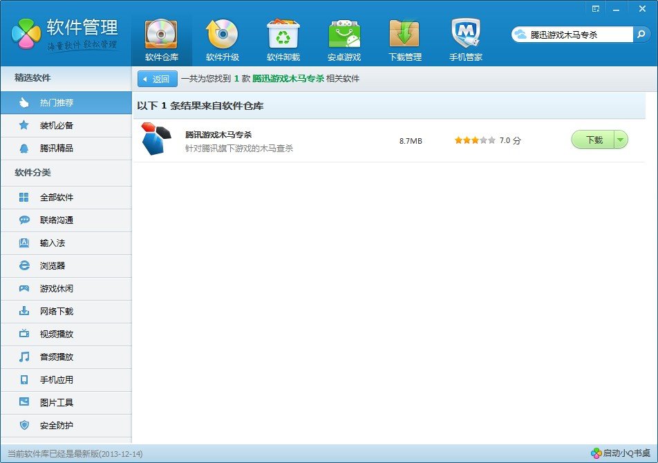Open the 软件升级 upgrade icon
The width and height of the screenshot is (658, 463).
click(x=222, y=35)
